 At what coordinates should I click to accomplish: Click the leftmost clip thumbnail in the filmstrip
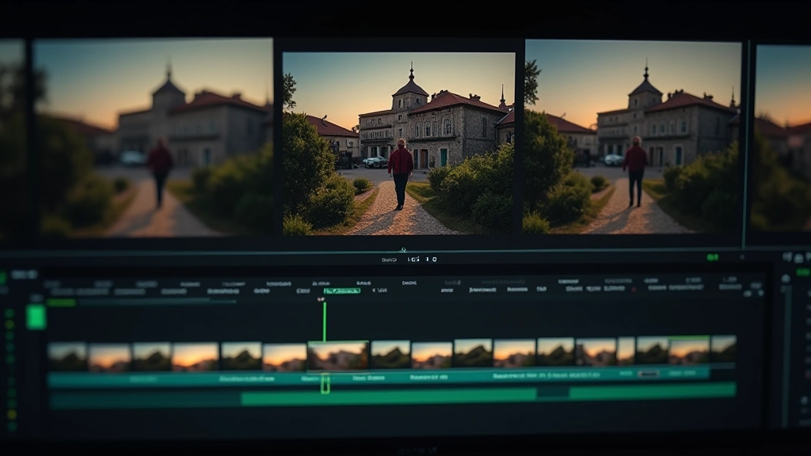67,356
